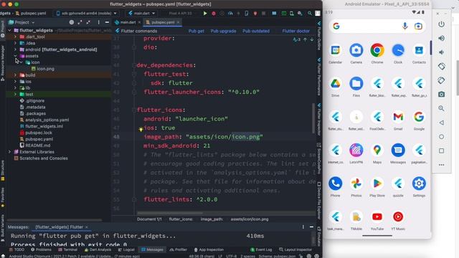Expand External Libraries node

(x=9, y=152)
